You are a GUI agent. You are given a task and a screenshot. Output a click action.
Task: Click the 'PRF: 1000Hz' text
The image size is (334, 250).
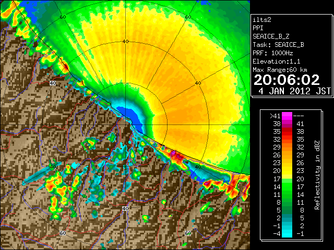tap(272, 53)
